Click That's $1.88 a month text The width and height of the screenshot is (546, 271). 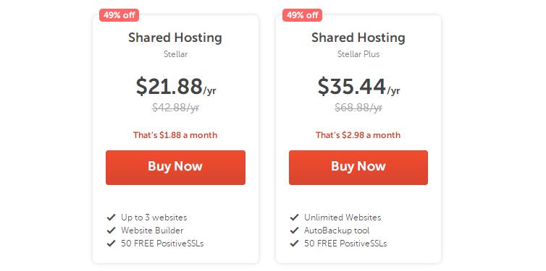[175, 135]
